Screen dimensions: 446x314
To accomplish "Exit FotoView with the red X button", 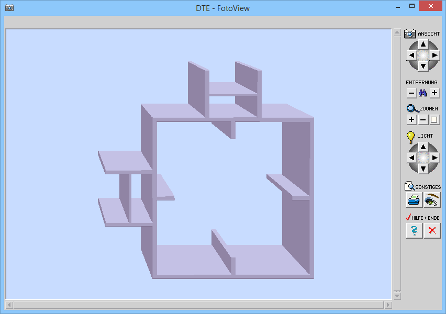I will click(x=432, y=231).
